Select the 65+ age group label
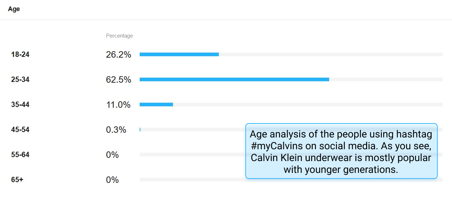This screenshot has width=452, height=199. (x=17, y=180)
